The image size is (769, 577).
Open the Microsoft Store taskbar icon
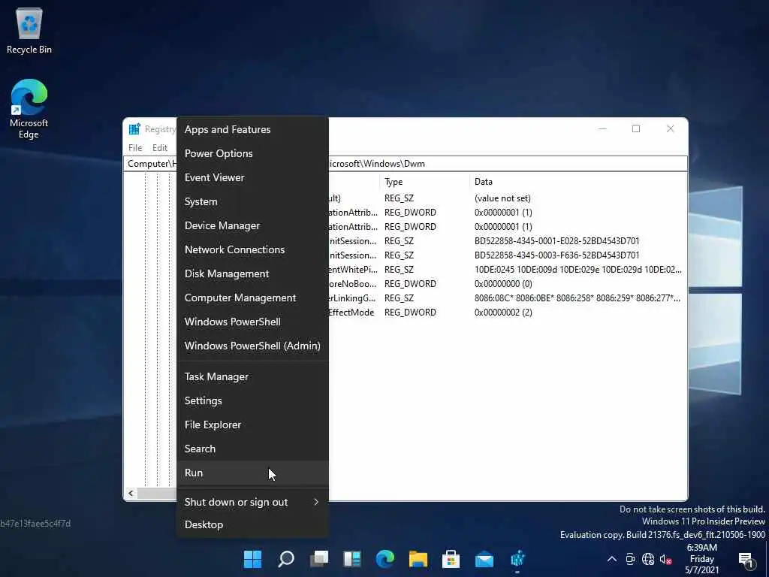click(451, 559)
